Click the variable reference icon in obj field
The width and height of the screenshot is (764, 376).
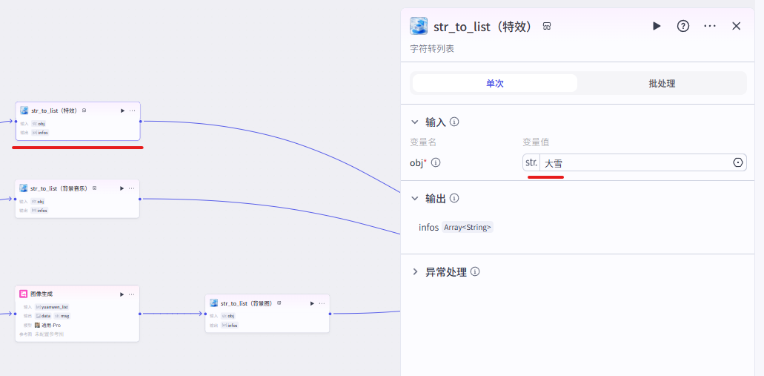pyautogui.click(x=738, y=163)
